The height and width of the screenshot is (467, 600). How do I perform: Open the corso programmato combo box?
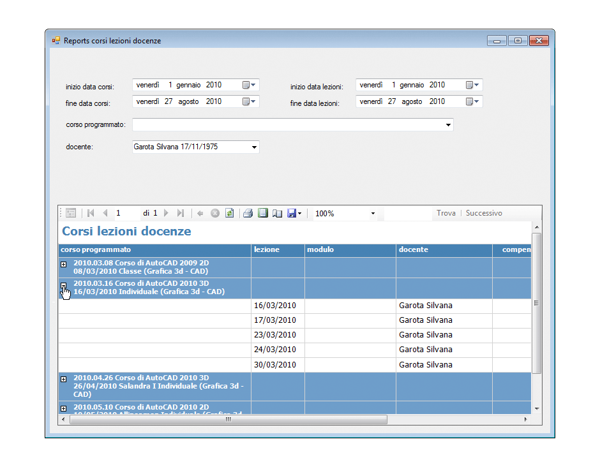point(293,124)
